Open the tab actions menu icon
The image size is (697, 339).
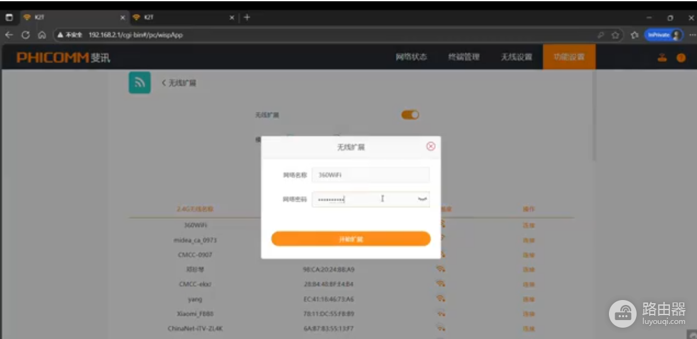click(9, 18)
